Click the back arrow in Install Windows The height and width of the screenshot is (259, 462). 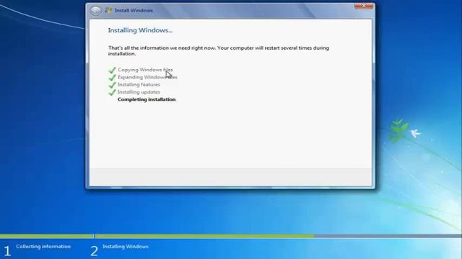[x=96, y=11]
